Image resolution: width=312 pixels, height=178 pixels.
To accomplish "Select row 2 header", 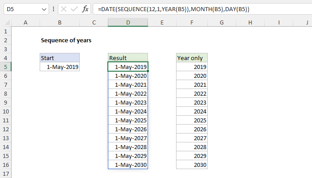I will pyautogui.click(x=5, y=40).
